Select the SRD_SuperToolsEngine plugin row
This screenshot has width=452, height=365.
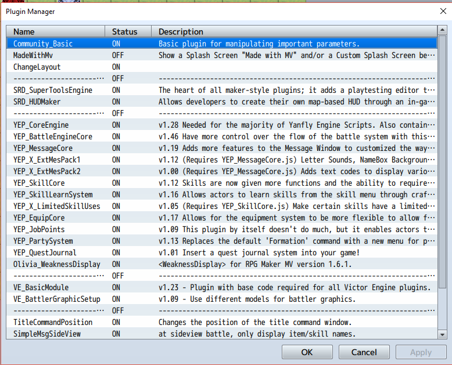pyautogui.click(x=222, y=90)
